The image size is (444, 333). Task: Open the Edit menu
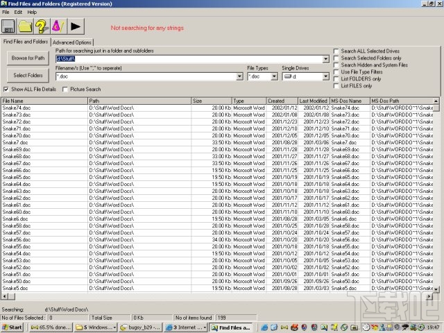(18, 12)
